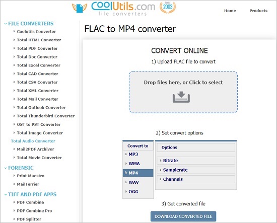
Task: Open the CoolUtils.com logo text
Action: click(x=123, y=7)
